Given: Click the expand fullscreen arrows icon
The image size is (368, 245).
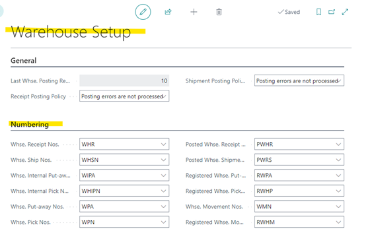Looking at the screenshot, I should (x=345, y=12).
